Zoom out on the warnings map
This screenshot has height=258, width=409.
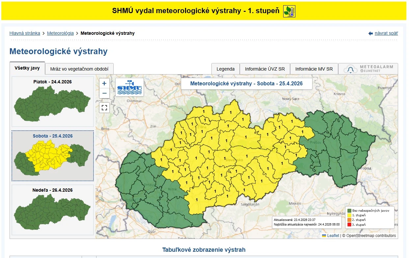(x=104, y=94)
